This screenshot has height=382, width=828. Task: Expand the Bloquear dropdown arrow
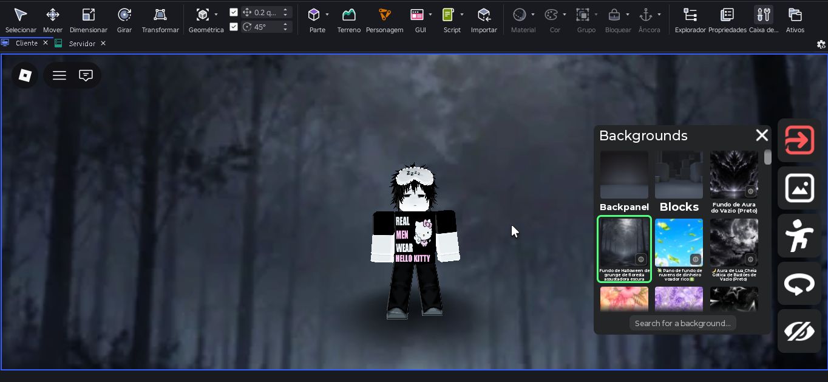(x=628, y=15)
